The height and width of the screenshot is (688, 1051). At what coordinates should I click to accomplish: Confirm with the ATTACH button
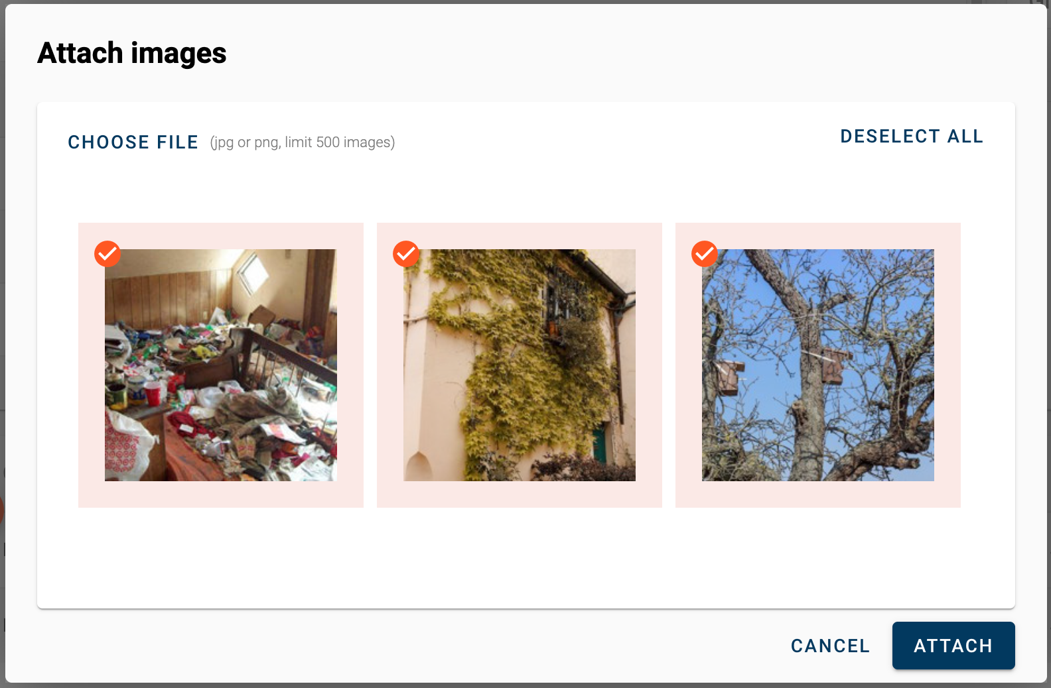pyautogui.click(x=953, y=646)
